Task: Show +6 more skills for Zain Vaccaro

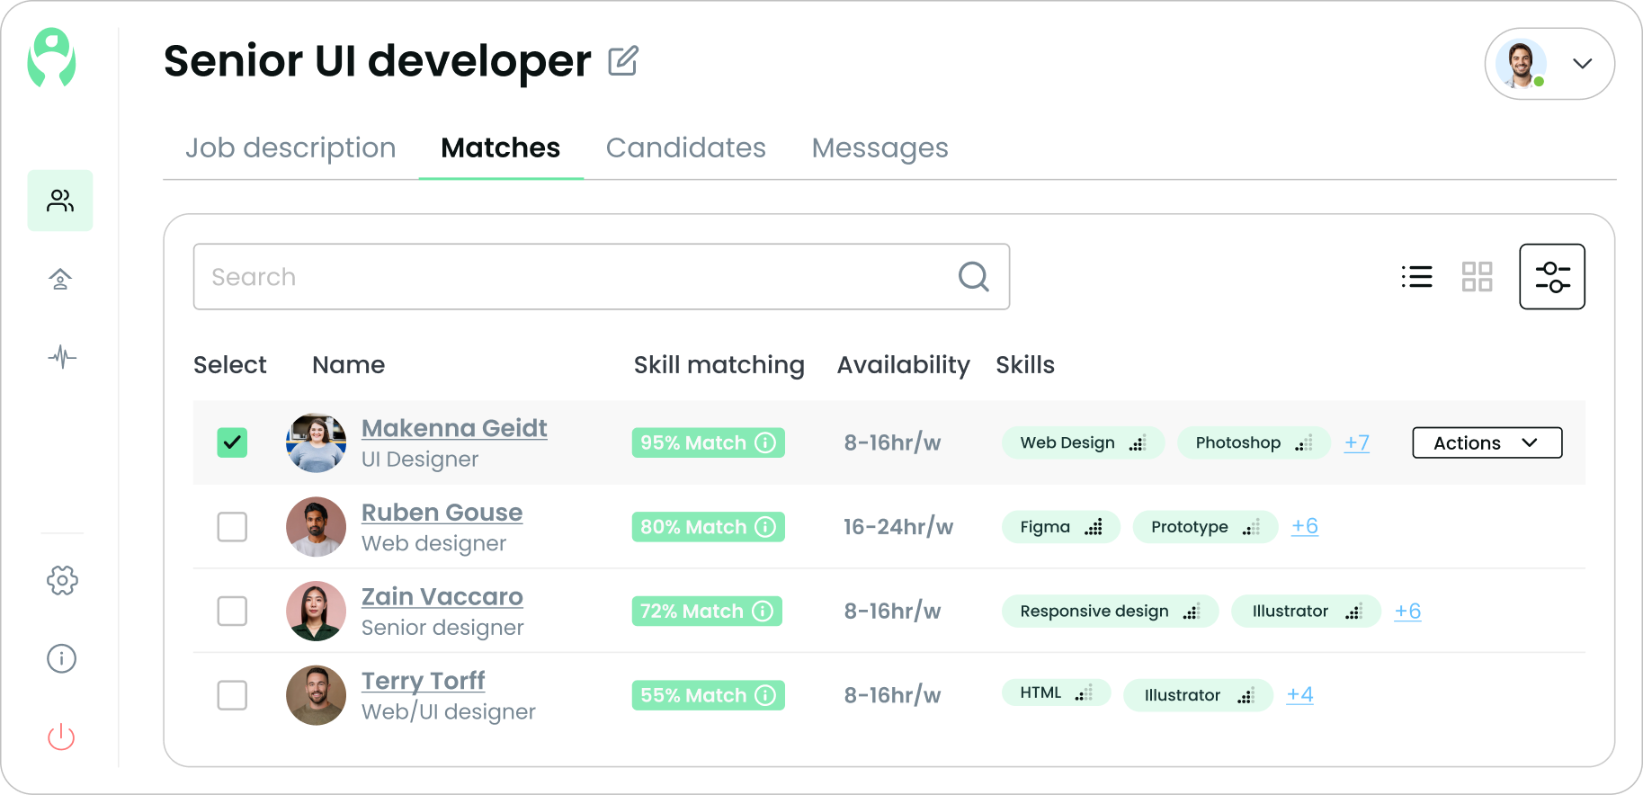Action: (x=1407, y=611)
